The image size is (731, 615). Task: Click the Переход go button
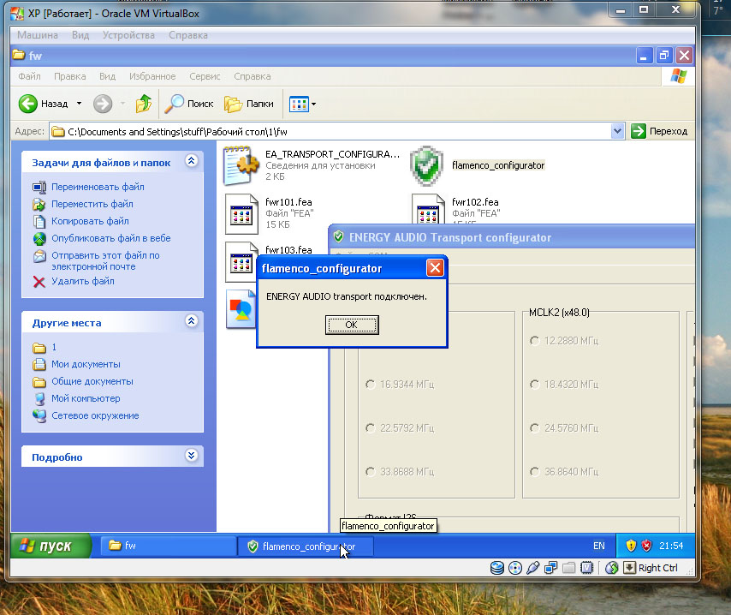coord(659,131)
